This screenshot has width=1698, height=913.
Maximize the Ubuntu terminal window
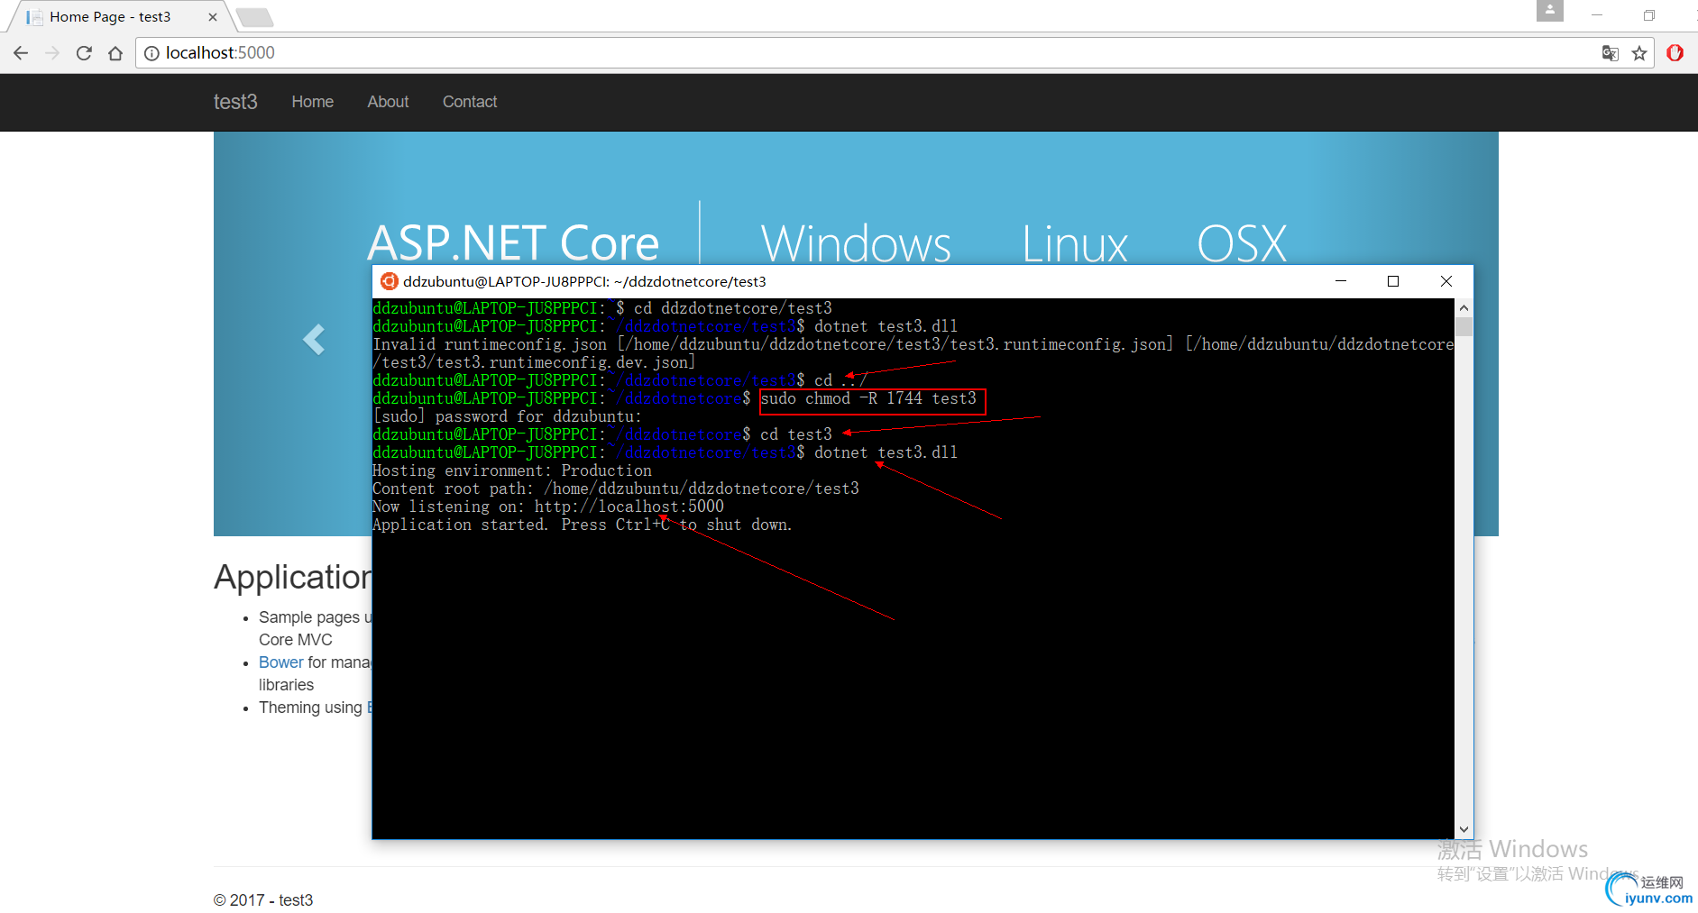pyautogui.click(x=1393, y=281)
